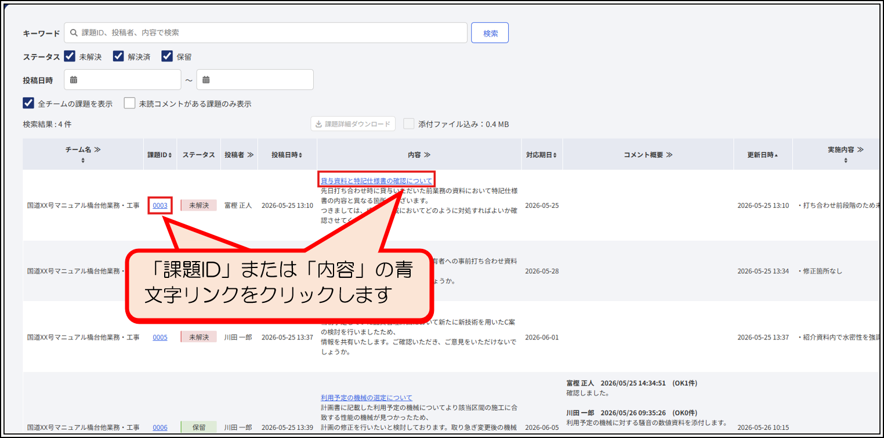Click the keyword search magnifier icon
This screenshot has height=438, width=884.
74,33
